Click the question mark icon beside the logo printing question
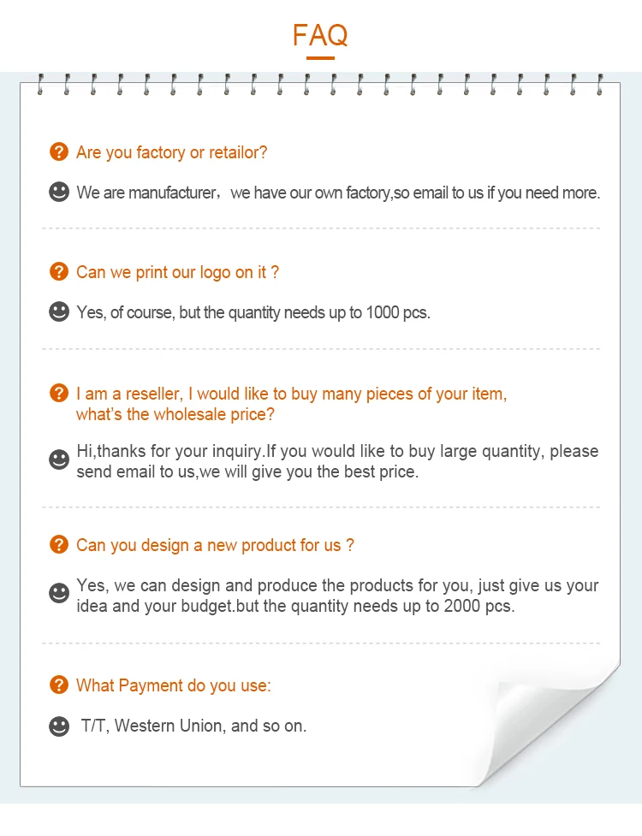This screenshot has width=642, height=836. point(59,272)
